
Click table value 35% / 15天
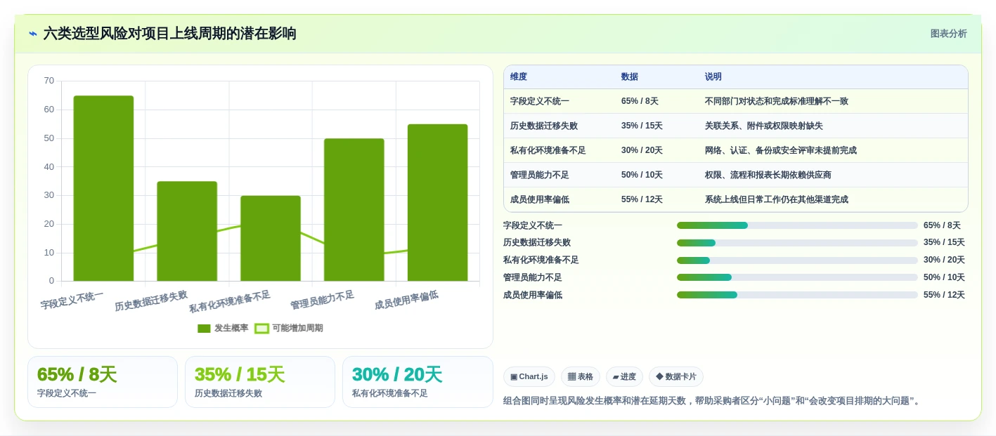pyautogui.click(x=642, y=126)
